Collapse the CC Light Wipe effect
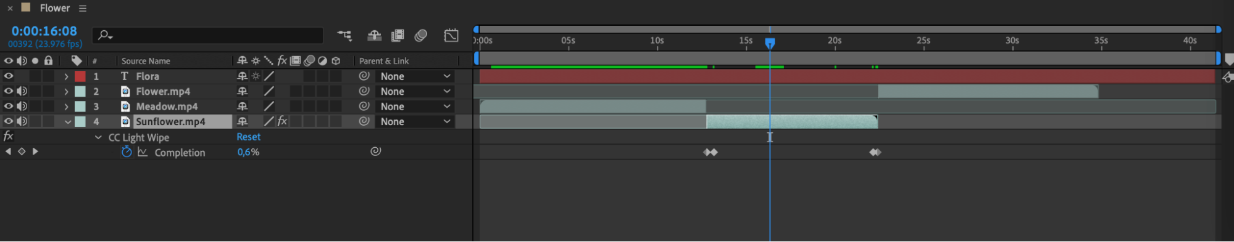Image resolution: width=1234 pixels, height=242 pixels. pyautogui.click(x=98, y=137)
